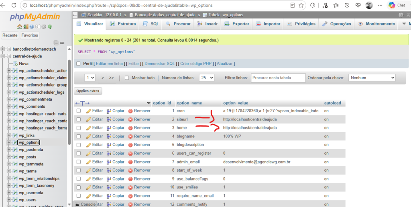
Task: Tick the checkbox for blogdescription row
Action: pyautogui.click(x=78, y=145)
